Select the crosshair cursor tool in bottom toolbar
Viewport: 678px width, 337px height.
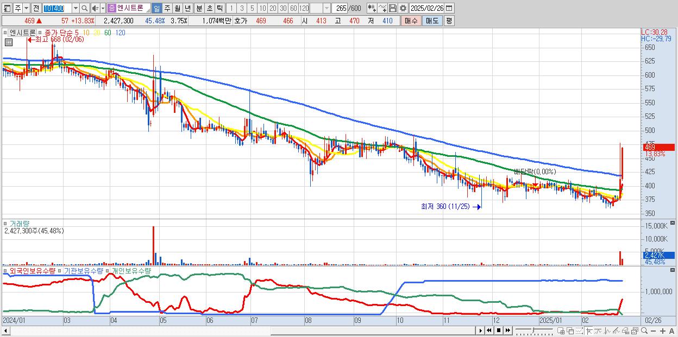coord(589,330)
